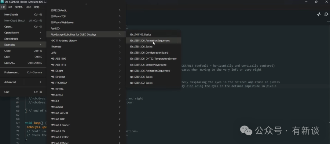Select Save in File menu

click(x=23, y=57)
